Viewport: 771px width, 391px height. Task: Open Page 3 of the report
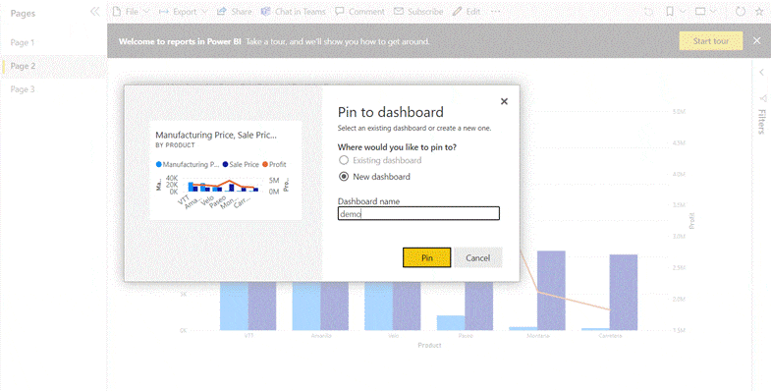[x=23, y=89]
